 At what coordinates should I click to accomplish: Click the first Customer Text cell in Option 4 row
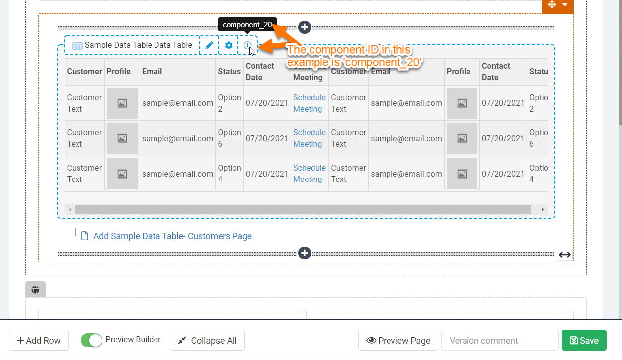(84, 174)
